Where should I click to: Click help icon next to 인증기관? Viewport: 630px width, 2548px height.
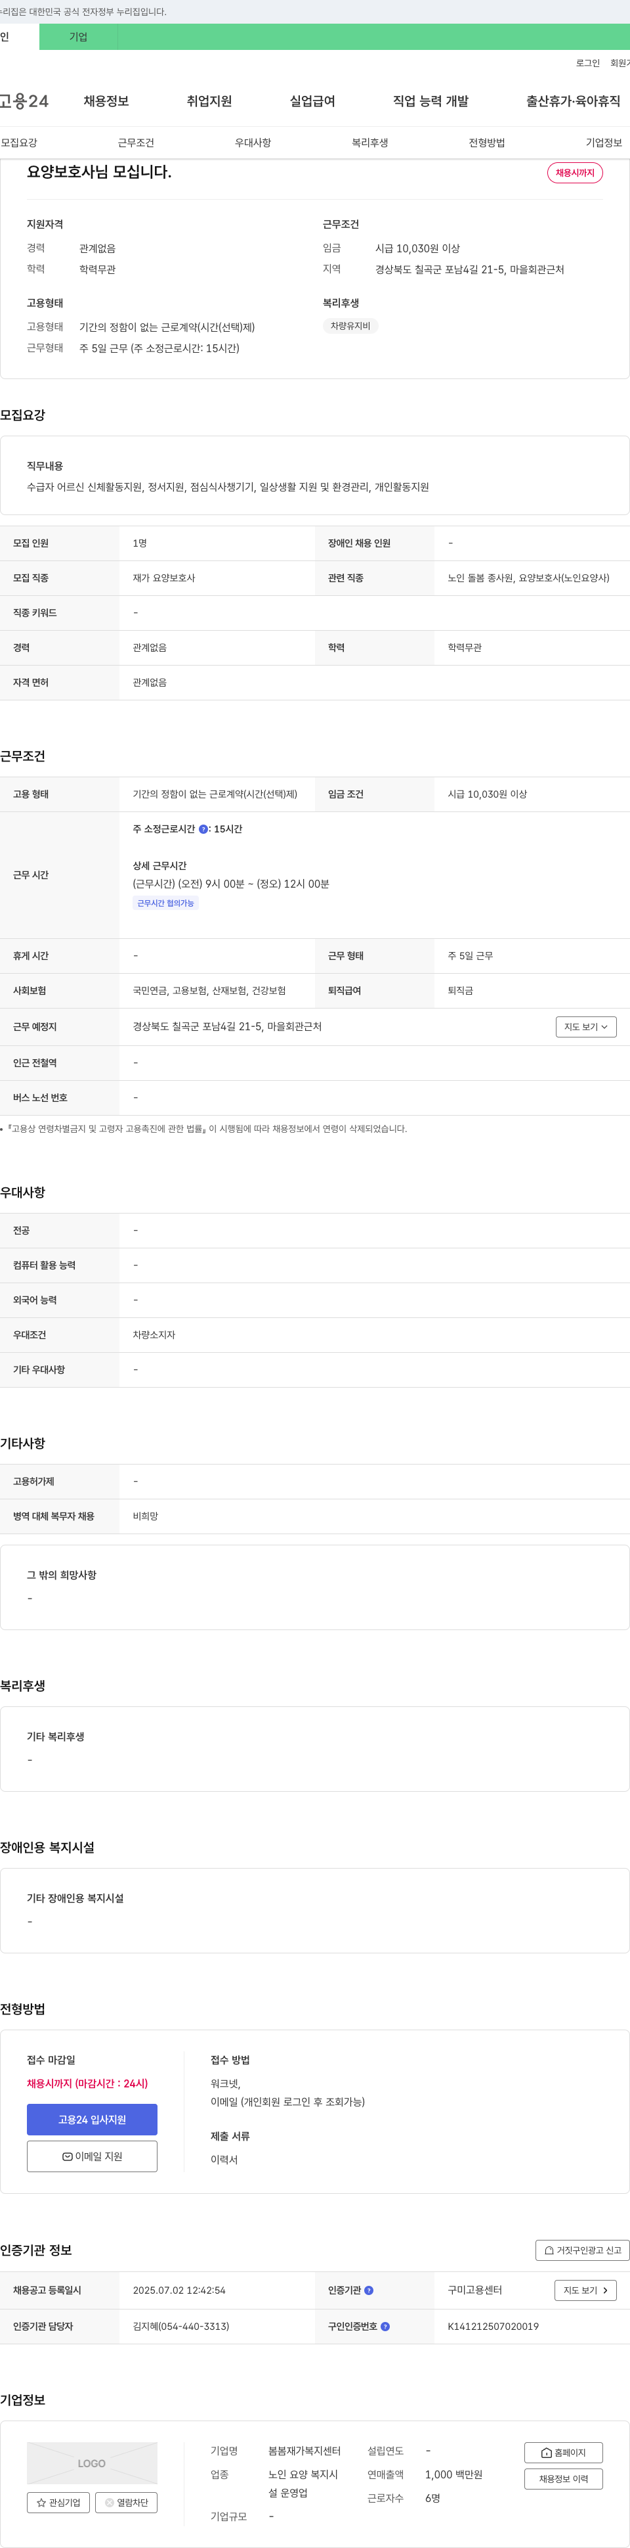(x=369, y=2291)
